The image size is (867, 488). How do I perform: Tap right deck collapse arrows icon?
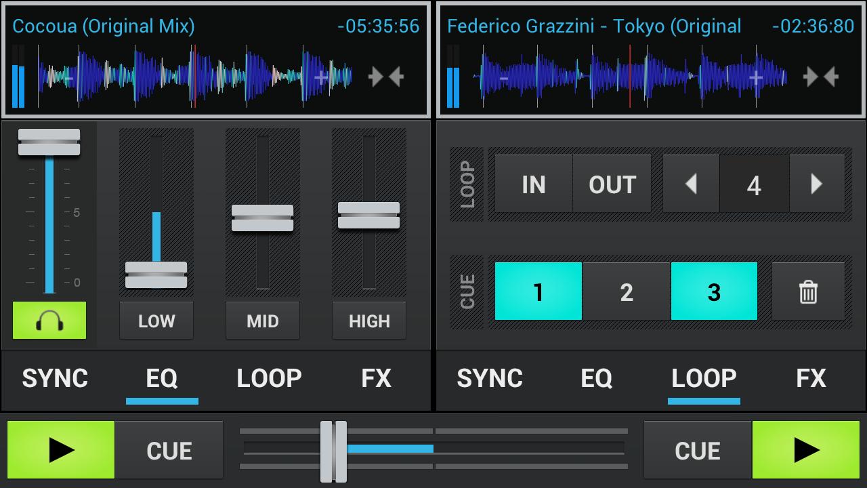point(821,77)
